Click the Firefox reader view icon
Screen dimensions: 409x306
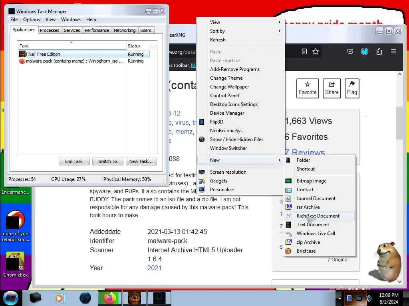click(x=304, y=51)
